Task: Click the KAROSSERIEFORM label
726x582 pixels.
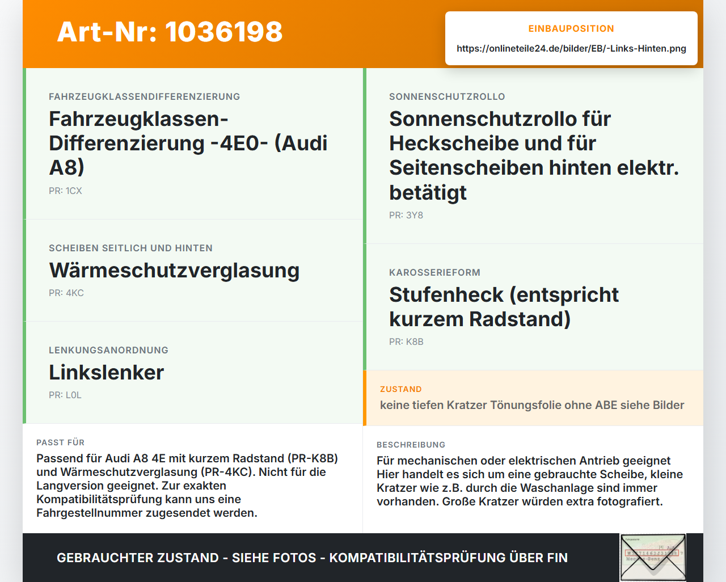Action: (434, 272)
